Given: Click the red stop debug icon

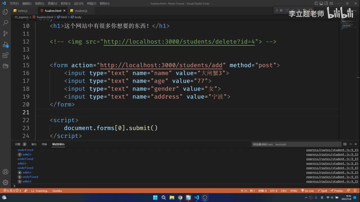Looking at the screenshot, I should coord(310,10).
